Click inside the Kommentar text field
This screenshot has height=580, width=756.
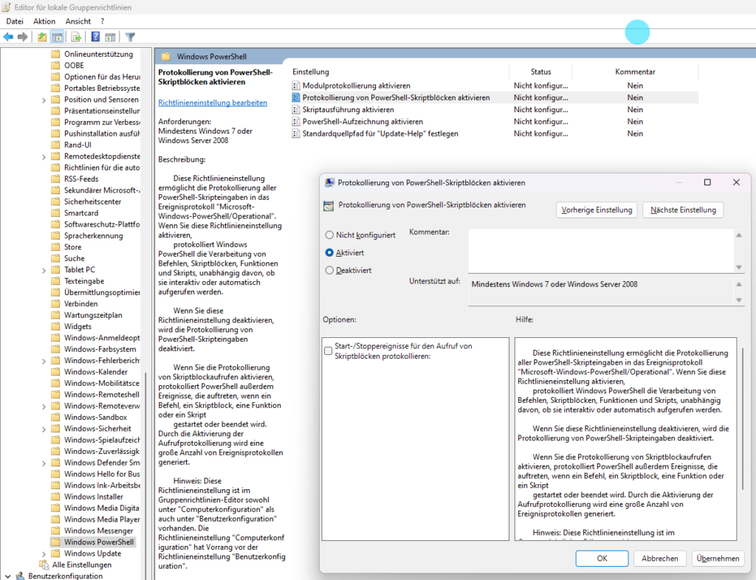click(x=601, y=250)
